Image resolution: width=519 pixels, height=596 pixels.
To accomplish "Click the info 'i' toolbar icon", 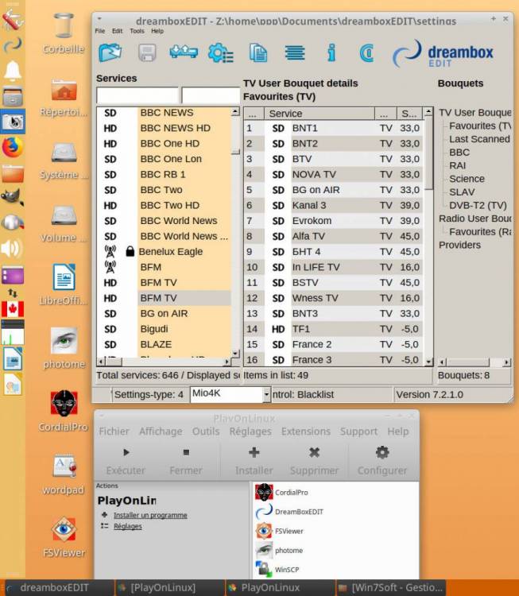I will coord(331,52).
